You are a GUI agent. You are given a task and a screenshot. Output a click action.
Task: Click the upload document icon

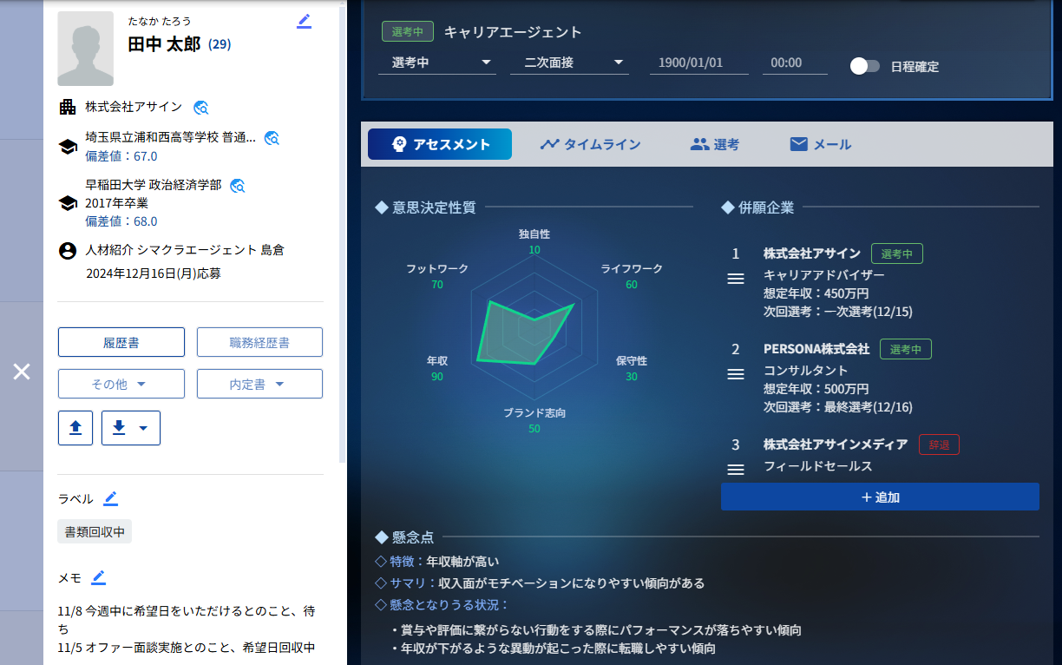75,427
